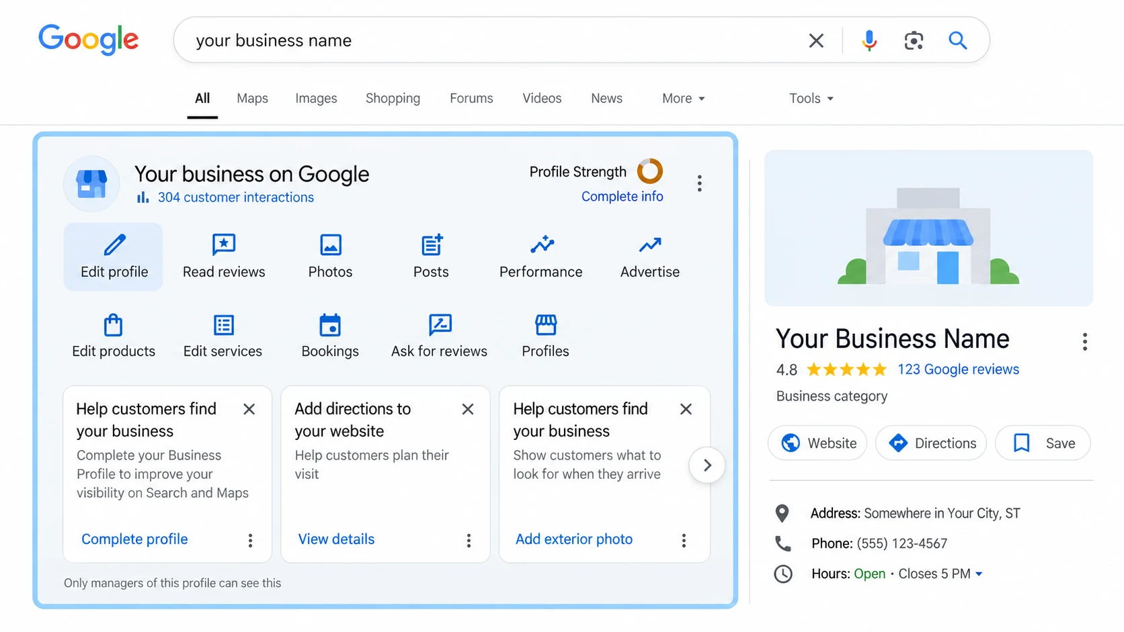Click the Your Business Name heading

893,339
